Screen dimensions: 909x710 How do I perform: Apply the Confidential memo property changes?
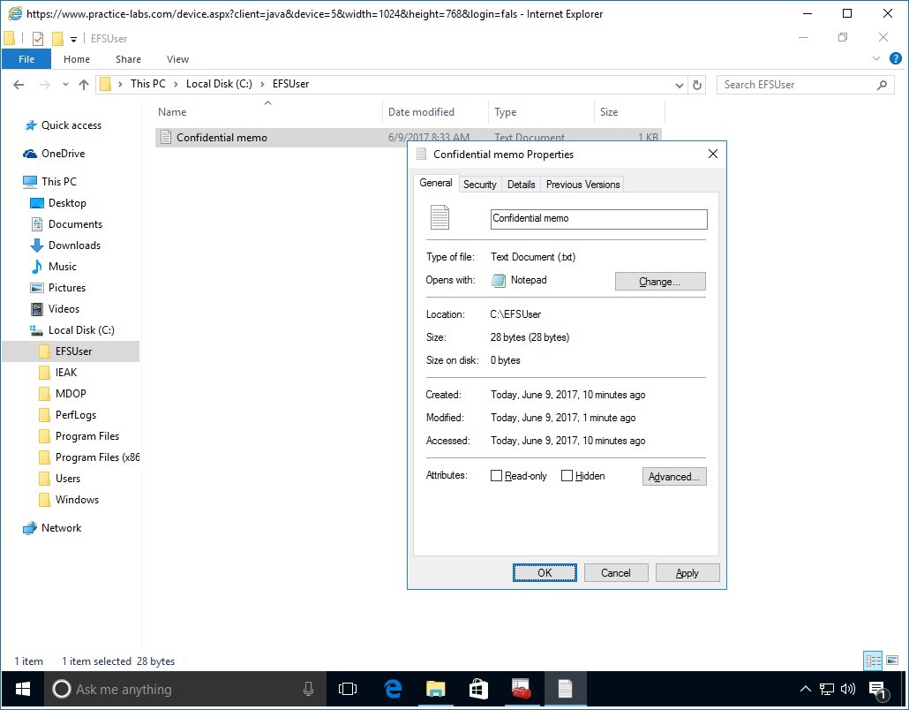(687, 572)
